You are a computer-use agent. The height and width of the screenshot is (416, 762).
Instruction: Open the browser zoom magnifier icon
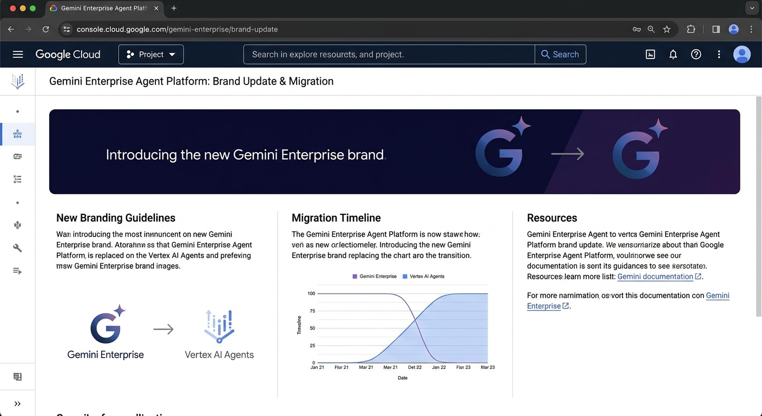coord(652,29)
